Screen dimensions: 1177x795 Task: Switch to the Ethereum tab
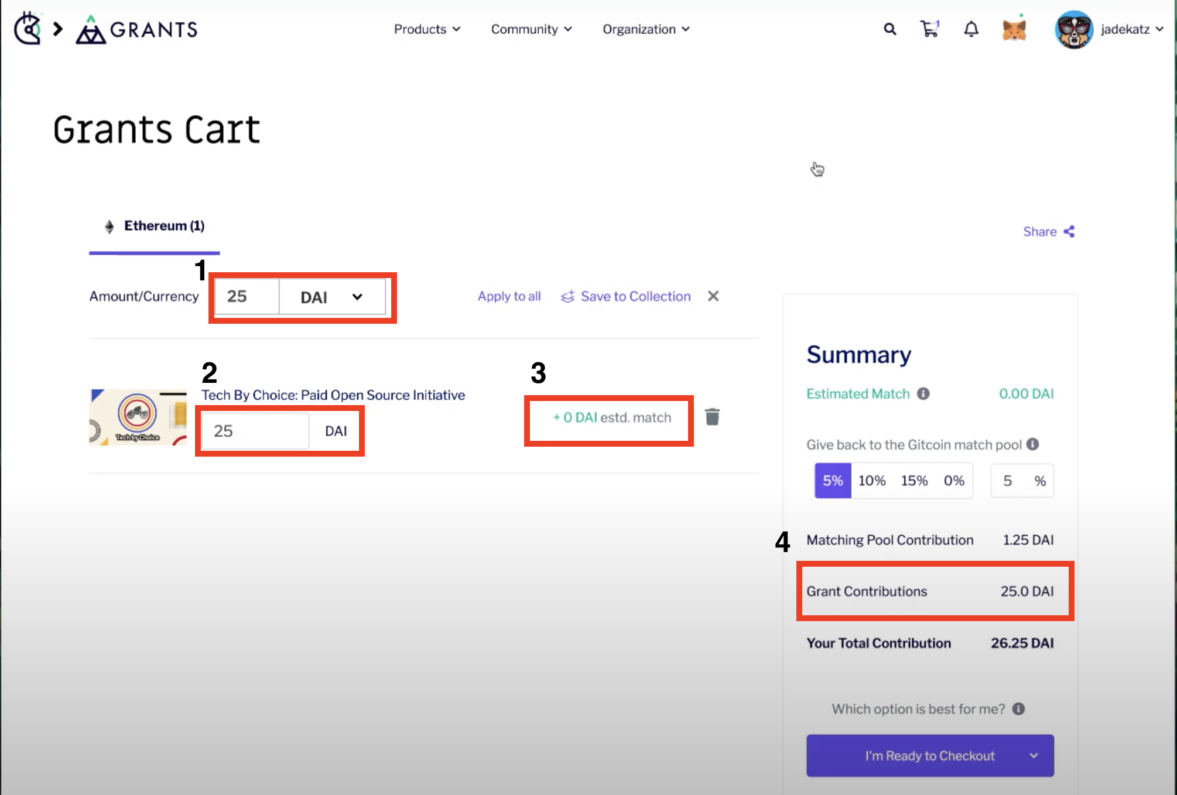(x=155, y=226)
